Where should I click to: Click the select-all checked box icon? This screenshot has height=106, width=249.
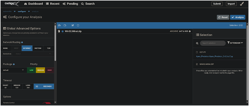click(73, 25)
